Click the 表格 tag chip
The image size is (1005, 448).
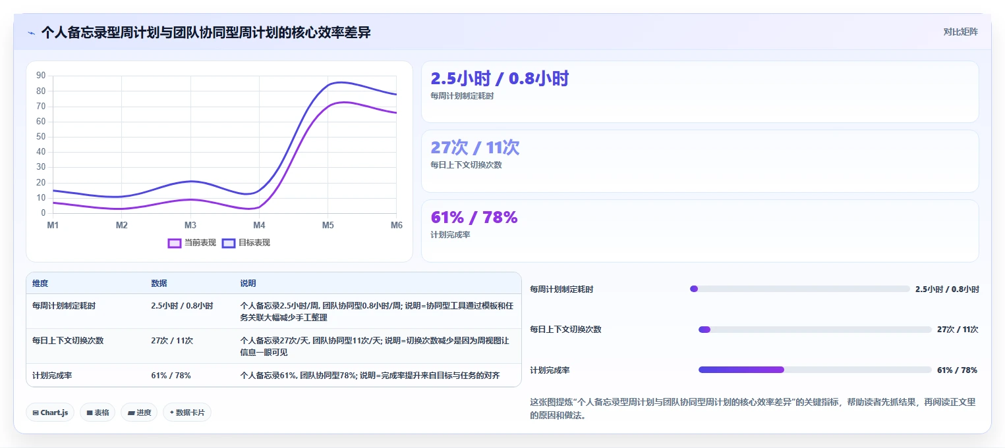98,412
